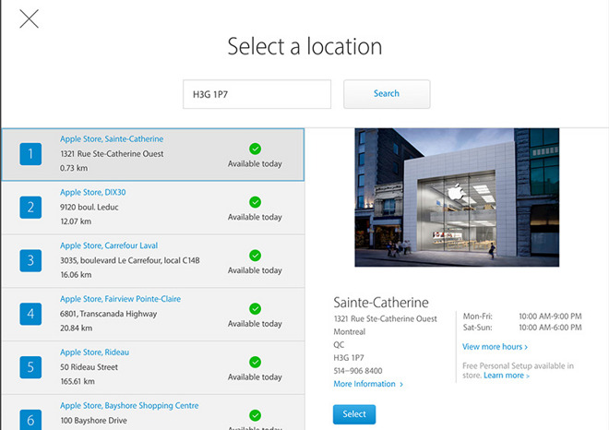609x430 pixels.
Task: Click the number 5 location badge
Action: 30,367
